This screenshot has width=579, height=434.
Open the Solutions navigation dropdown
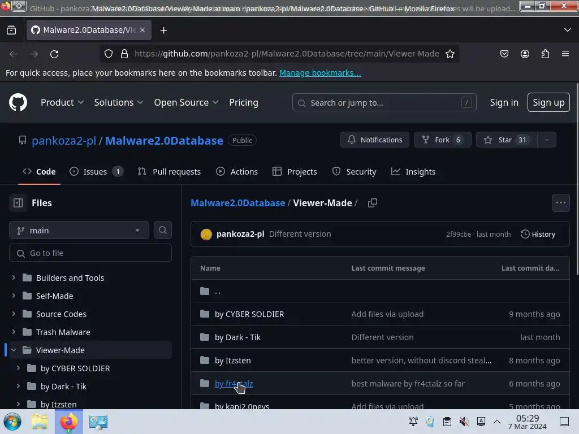tap(119, 102)
